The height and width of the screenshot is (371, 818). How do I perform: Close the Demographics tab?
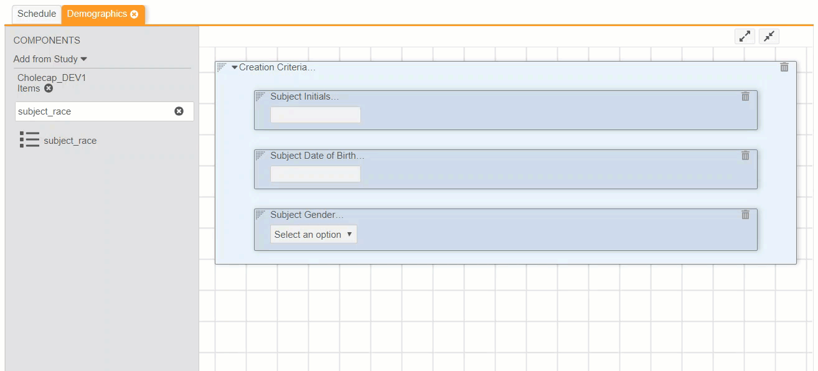[x=134, y=14]
